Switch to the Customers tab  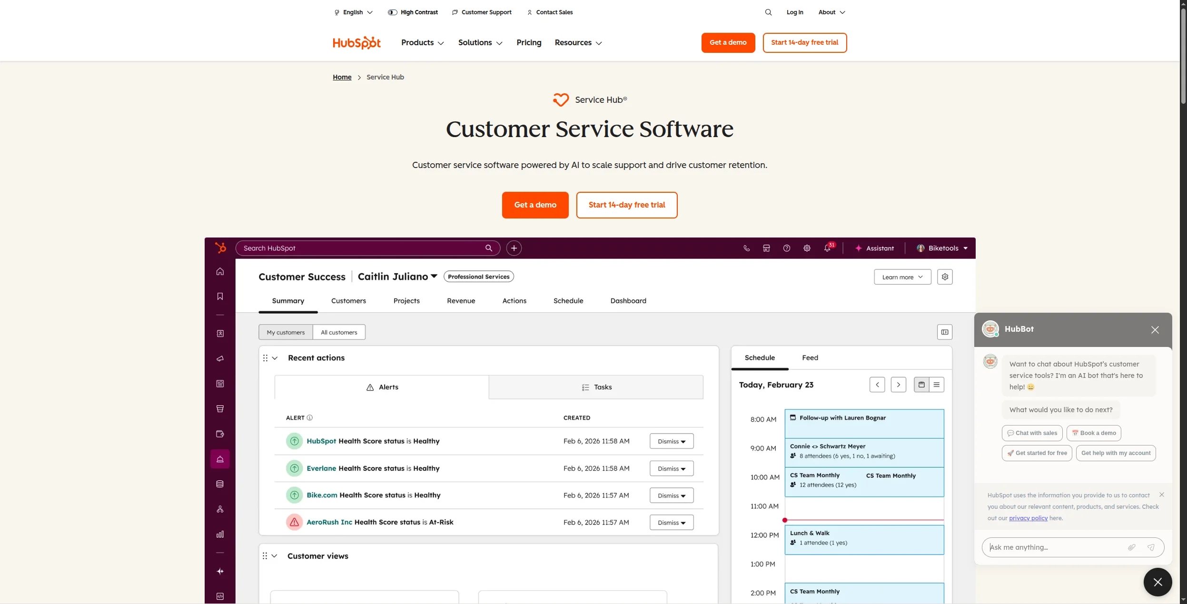[348, 301]
